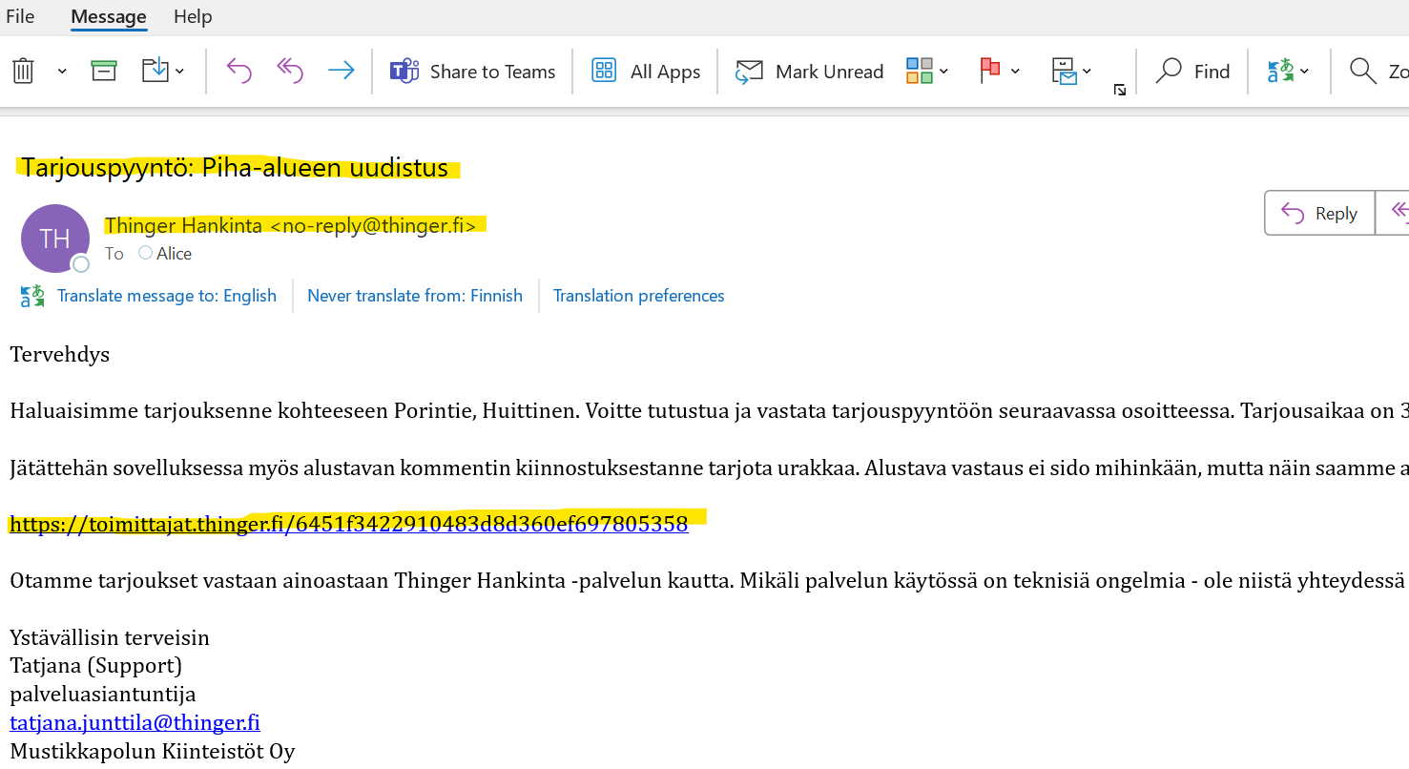Open the Categorize color squares dropdown
The height and width of the screenshot is (769, 1409).
pos(927,71)
